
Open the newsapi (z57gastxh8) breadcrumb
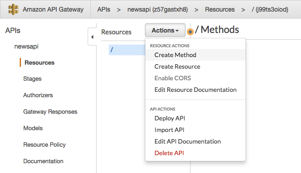point(157,9)
